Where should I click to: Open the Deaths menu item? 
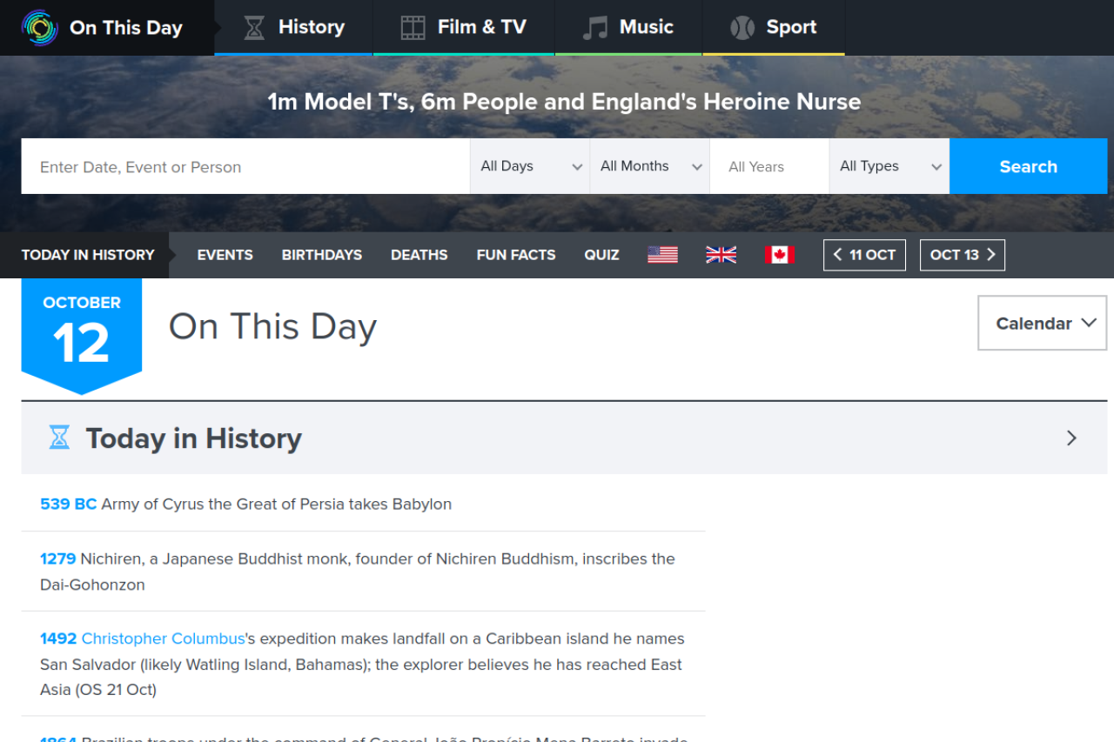419,255
